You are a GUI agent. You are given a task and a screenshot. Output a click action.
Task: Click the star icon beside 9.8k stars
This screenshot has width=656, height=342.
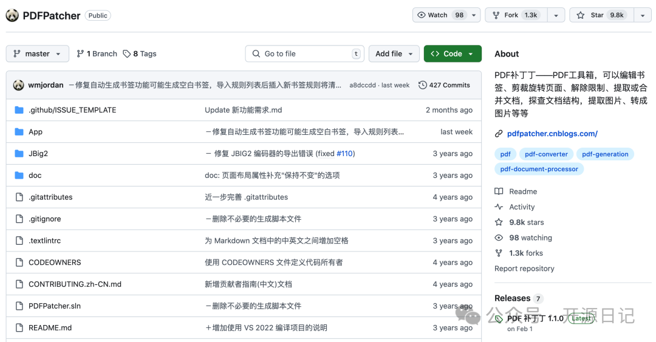pos(499,222)
